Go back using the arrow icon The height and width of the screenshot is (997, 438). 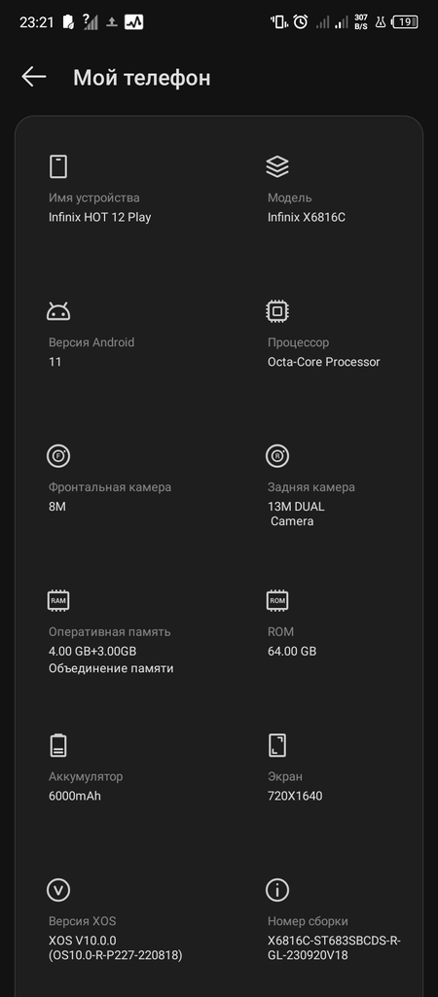[x=34, y=77]
